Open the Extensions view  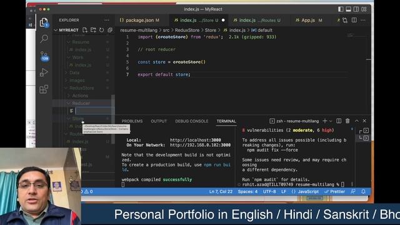coord(44,89)
